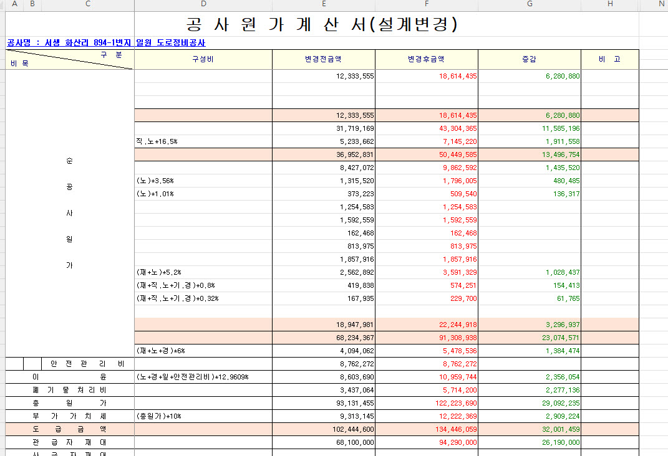
Task: Open the 공사명 서생 화산리 hyperlink
Action: coord(106,43)
